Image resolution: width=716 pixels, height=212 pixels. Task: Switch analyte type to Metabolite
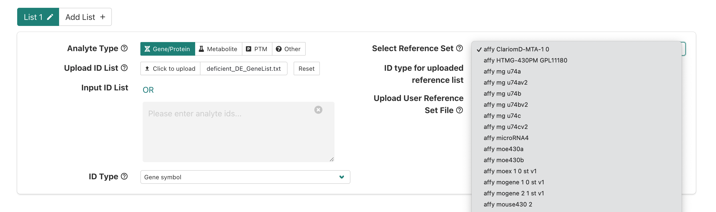point(218,49)
